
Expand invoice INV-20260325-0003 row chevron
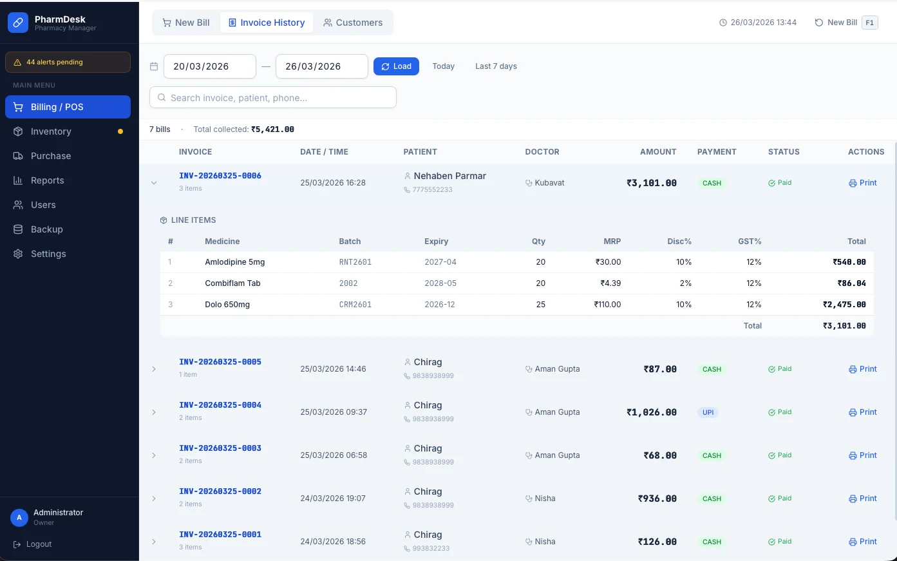[x=154, y=455]
